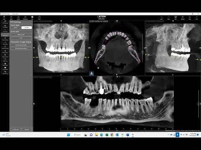The width and height of the screenshot is (201, 150).
Task: Click the fourth top toolbar icon beside the contrast circle
Action: coord(25,17)
